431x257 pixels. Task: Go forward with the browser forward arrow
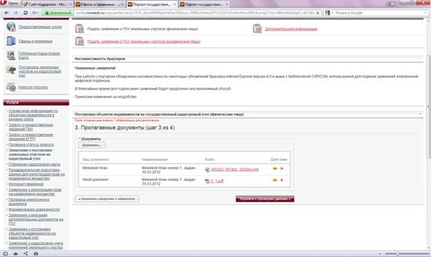(x=16, y=13)
